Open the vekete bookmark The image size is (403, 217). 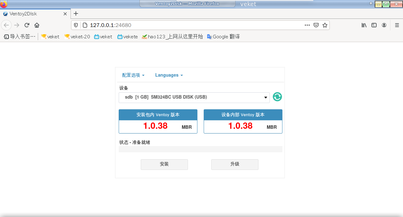pyautogui.click(x=128, y=36)
